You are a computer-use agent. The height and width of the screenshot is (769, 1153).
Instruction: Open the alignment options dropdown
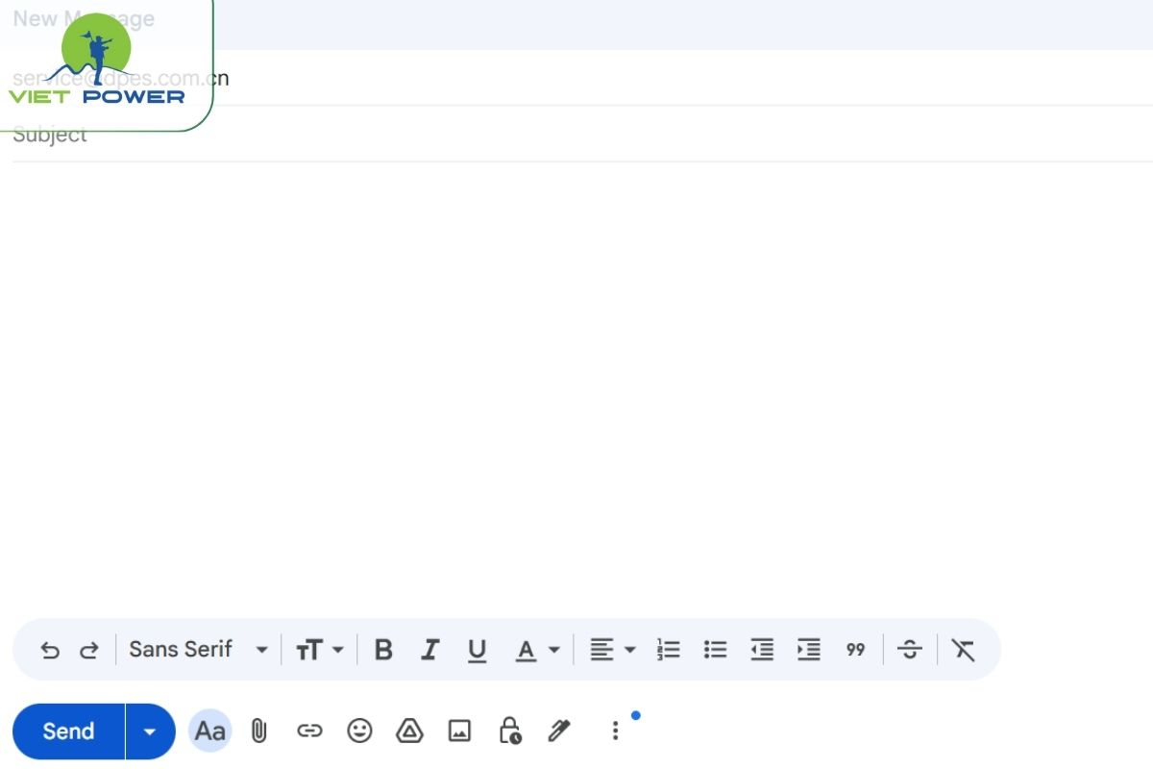[612, 650]
